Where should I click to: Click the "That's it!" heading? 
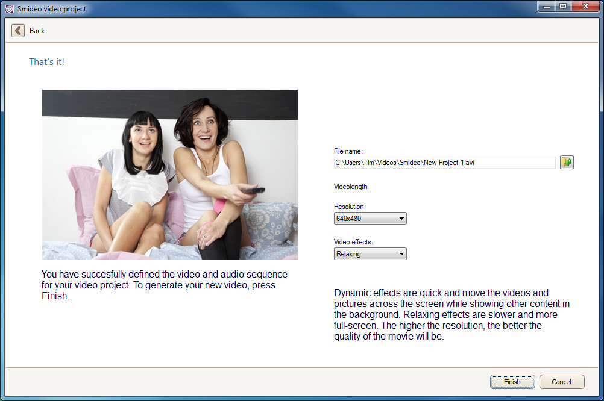46,62
